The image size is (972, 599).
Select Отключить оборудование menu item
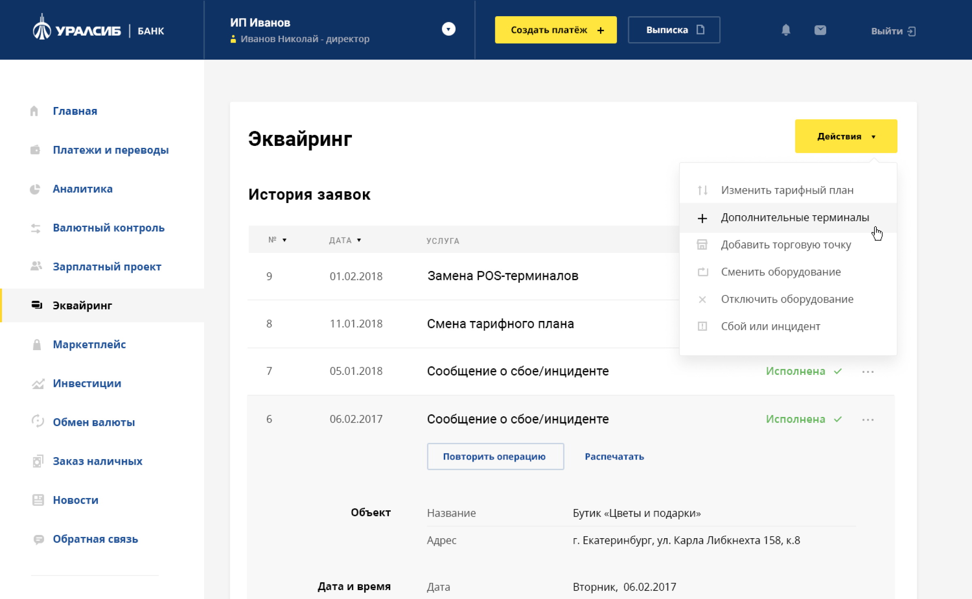coord(788,299)
